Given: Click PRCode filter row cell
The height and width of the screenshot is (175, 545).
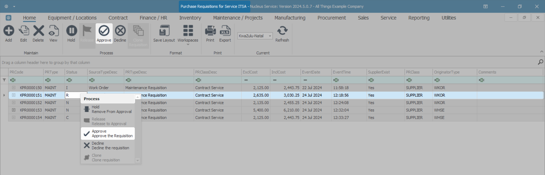Looking at the screenshot, I should 26,80.
